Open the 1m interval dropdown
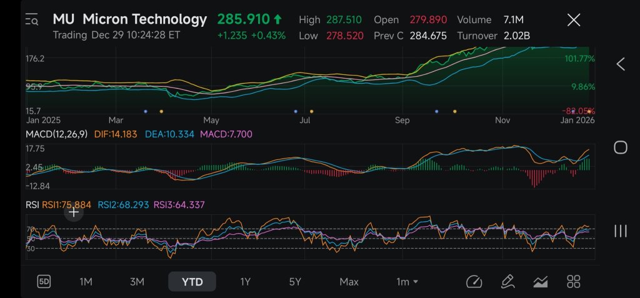640x298 pixels. (x=407, y=282)
